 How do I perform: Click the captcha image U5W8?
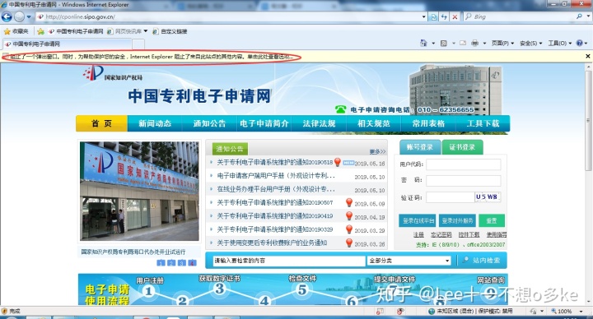pyautogui.click(x=487, y=197)
